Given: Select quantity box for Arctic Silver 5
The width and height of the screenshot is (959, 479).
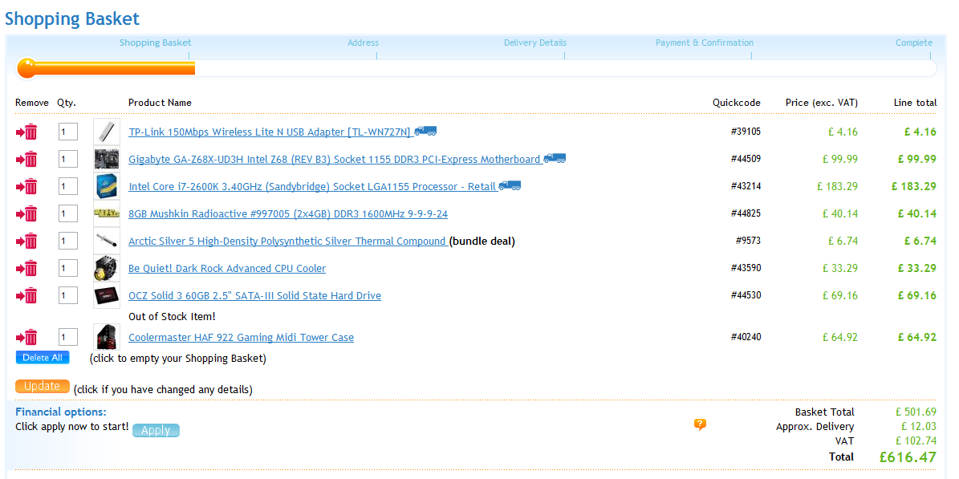Looking at the screenshot, I should click(x=68, y=242).
